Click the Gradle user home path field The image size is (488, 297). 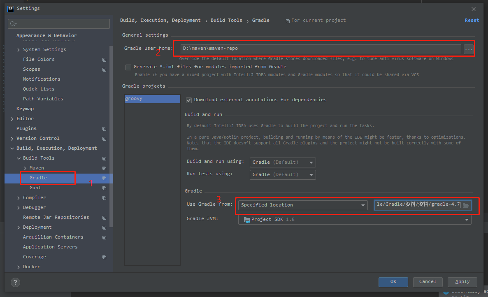(x=321, y=49)
